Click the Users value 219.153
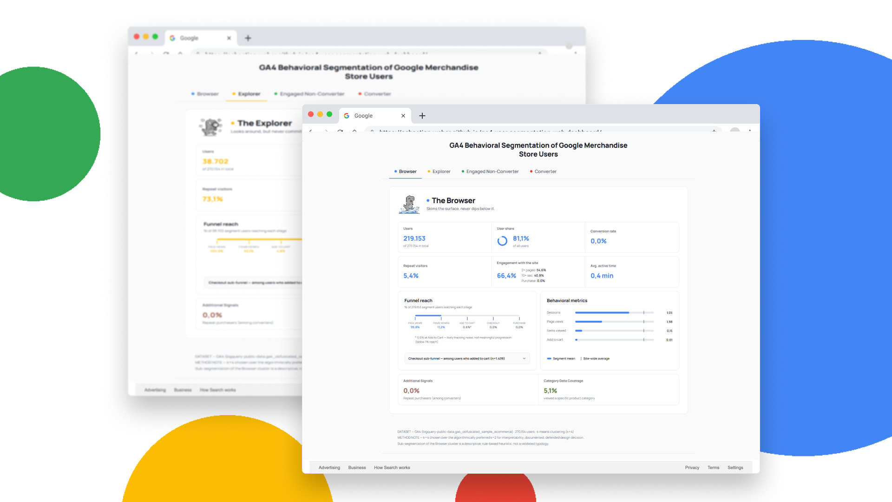Screen dimensions: 892x502 pyautogui.click(x=414, y=238)
